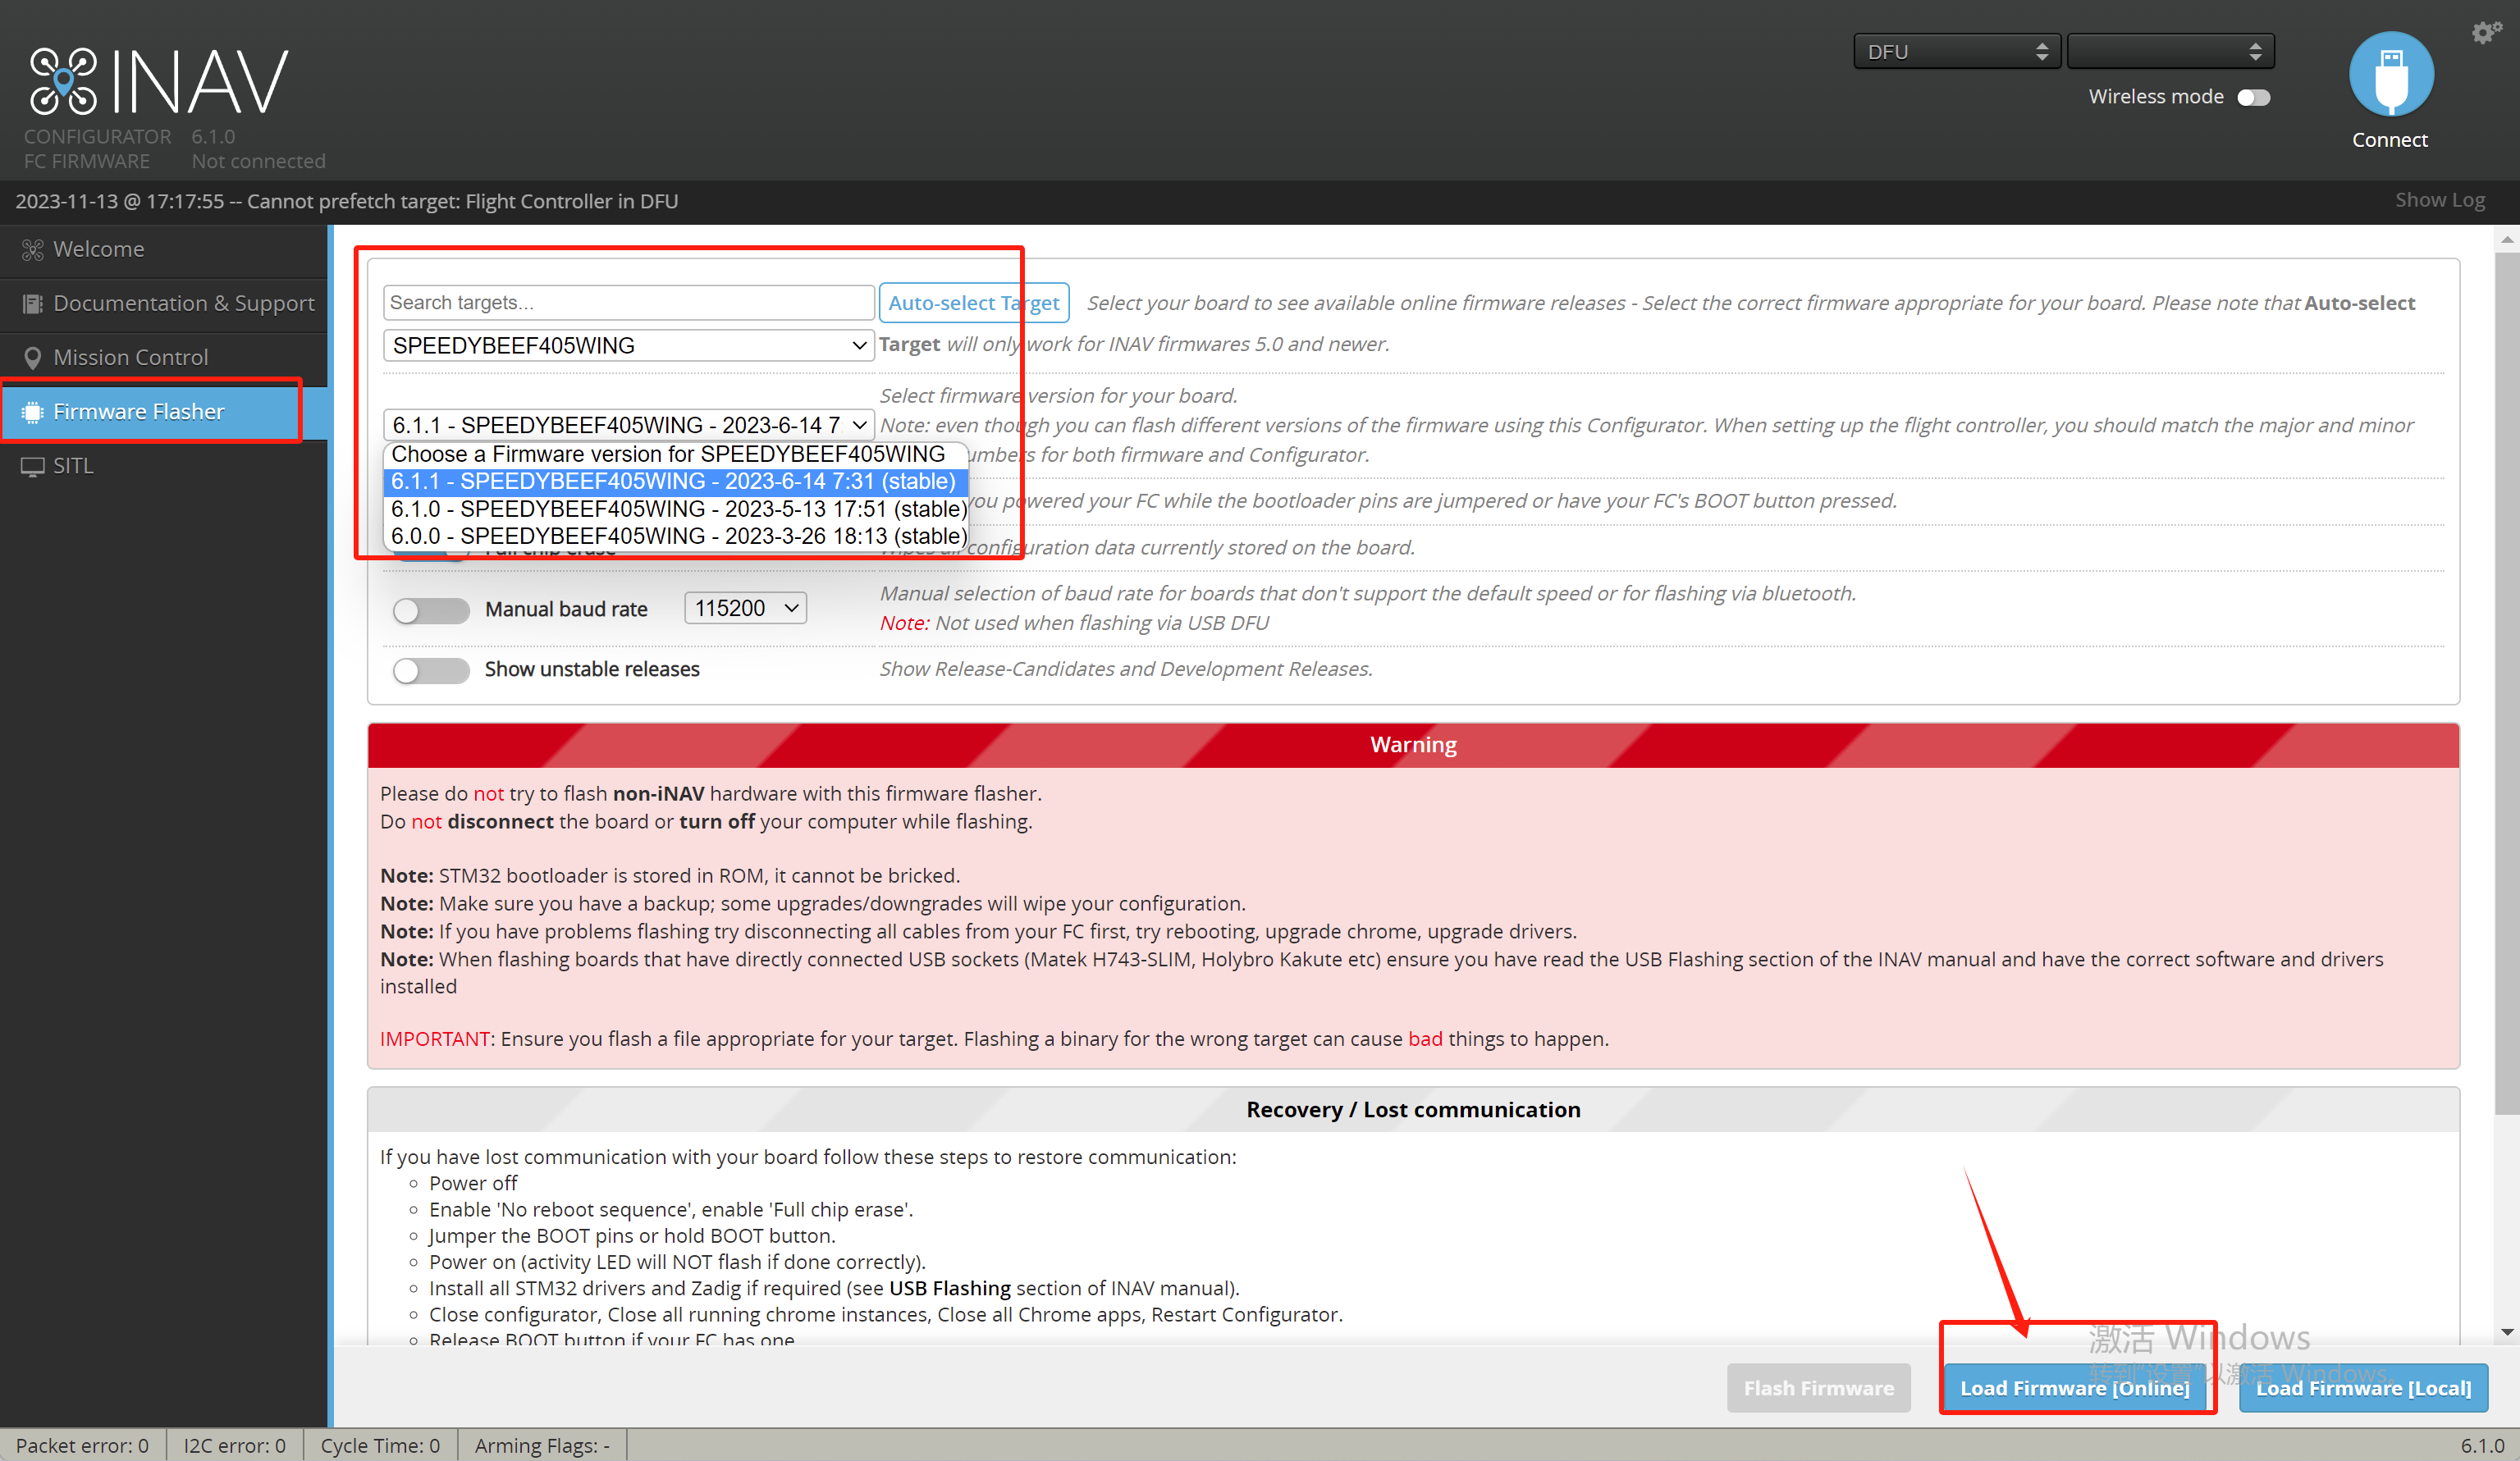The height and width of the screenshot is (1461, 2520).
Task: Click the SITL monitor icon
Action: tap(32, 466)
